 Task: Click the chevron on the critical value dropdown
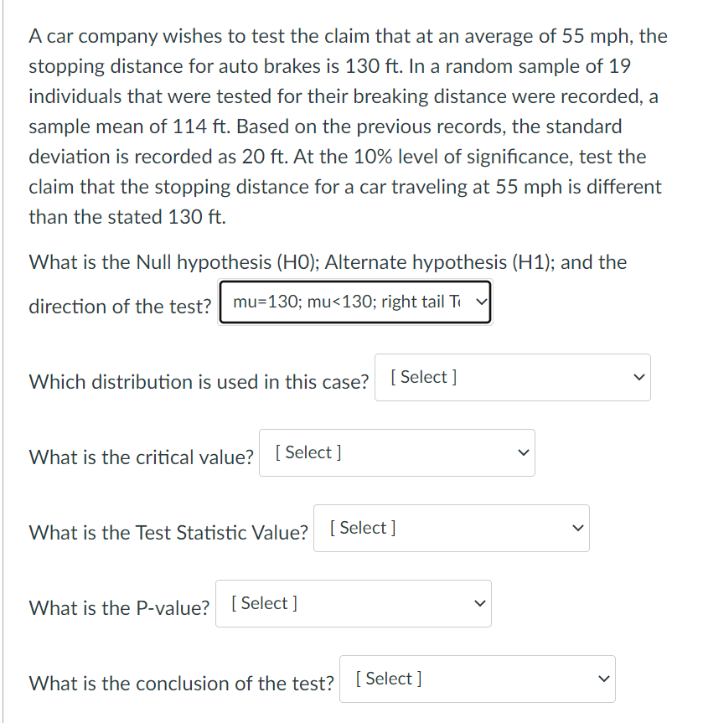click(523, 452)
